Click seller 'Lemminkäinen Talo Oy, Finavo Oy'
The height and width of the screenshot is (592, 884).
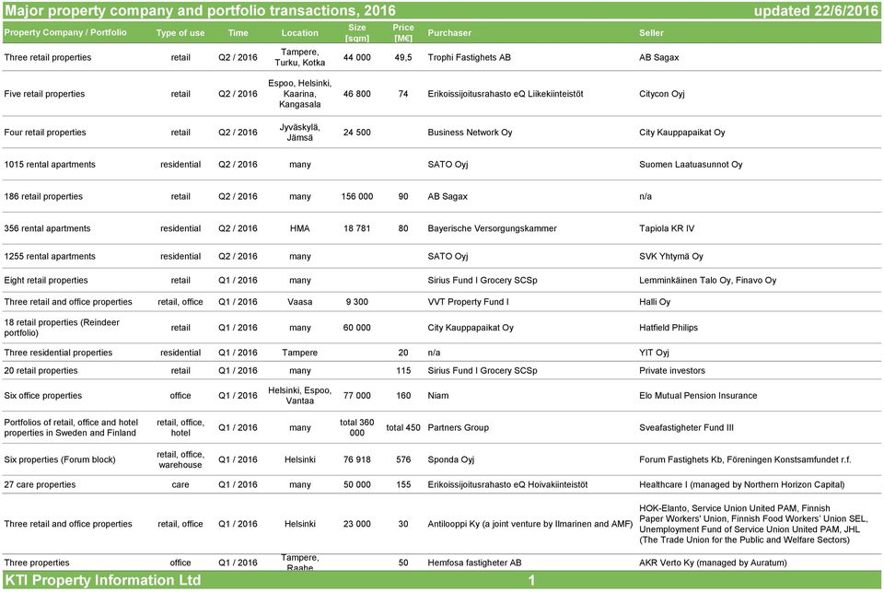point(707,280)
